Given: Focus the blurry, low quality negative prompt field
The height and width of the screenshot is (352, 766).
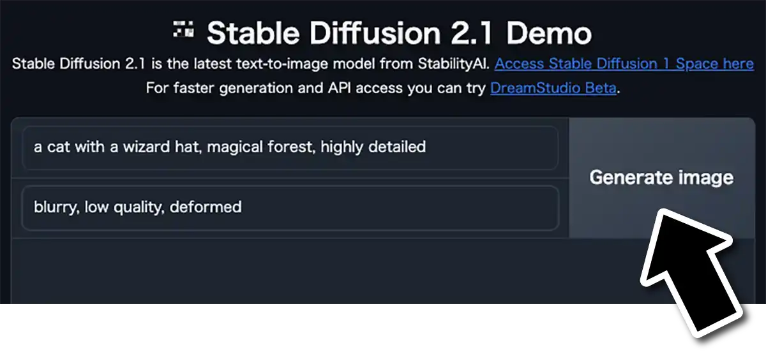Looking at the screenshot, I should click(x=290, y=207).
